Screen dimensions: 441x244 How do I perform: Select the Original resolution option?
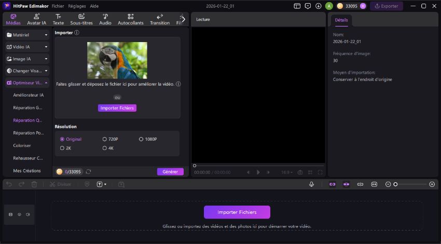coord(71,139)
